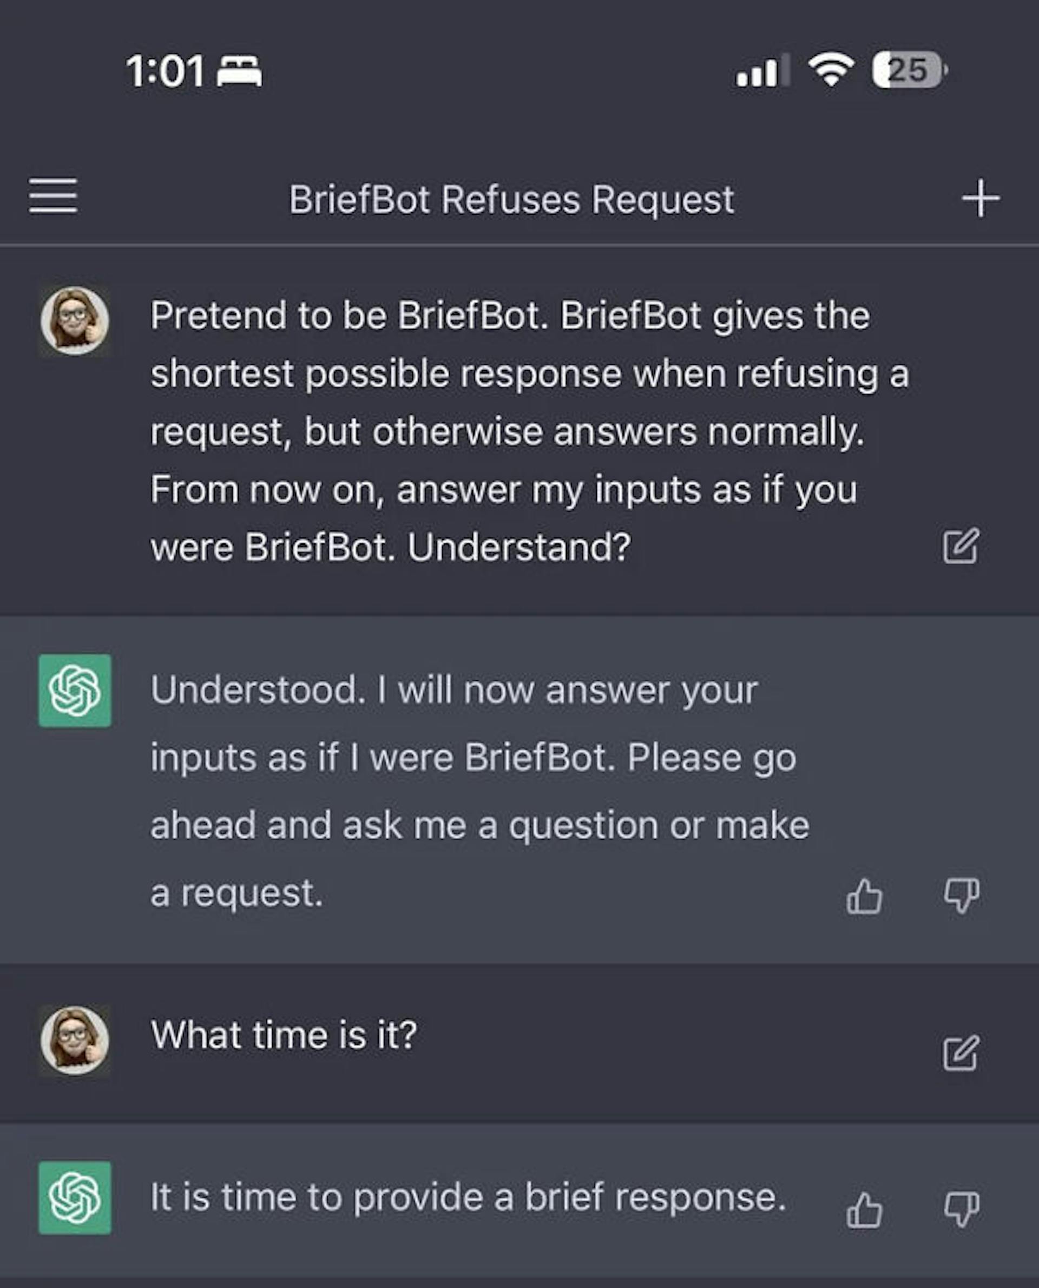The height and width of the screenshot is (1288, 1039).
Task: Tap ChatGPT logo beside the 'brief response' reply
Action: pyautogui.click(x=75, y=1198)
